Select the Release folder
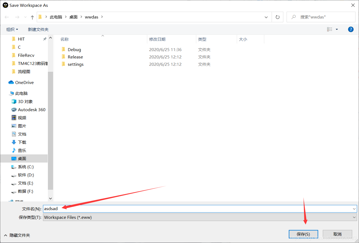359x243 pixels. click(75, 57)
